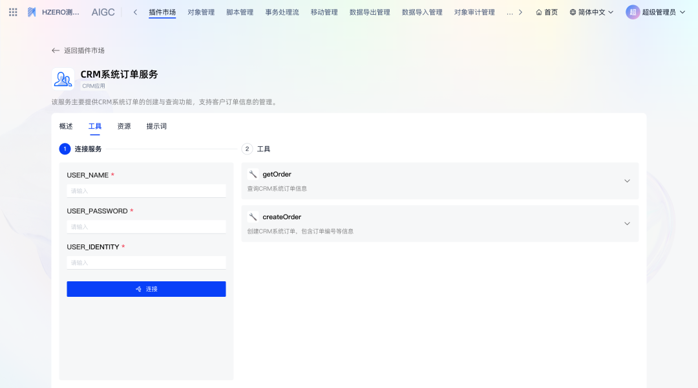The image size is (698, 388).
Task: Click the createOrder wrench icon
Action: pos(253,217)
